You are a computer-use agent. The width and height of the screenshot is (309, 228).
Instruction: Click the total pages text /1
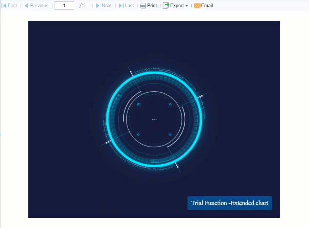coord(82,6)
